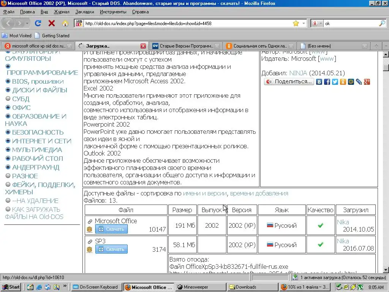Image resolution: width=389 pixels, height=292 pixels.
Task: Open the РАЗНОЕ category link
Action: [25, 176]
